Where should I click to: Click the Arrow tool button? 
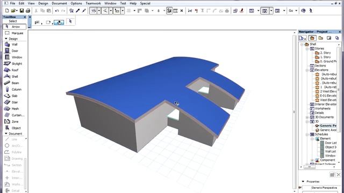[x=15, y=27]
